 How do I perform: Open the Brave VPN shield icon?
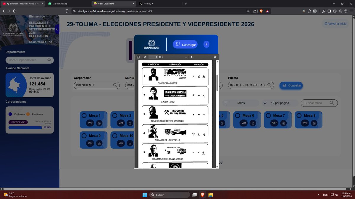click(346, 11)
